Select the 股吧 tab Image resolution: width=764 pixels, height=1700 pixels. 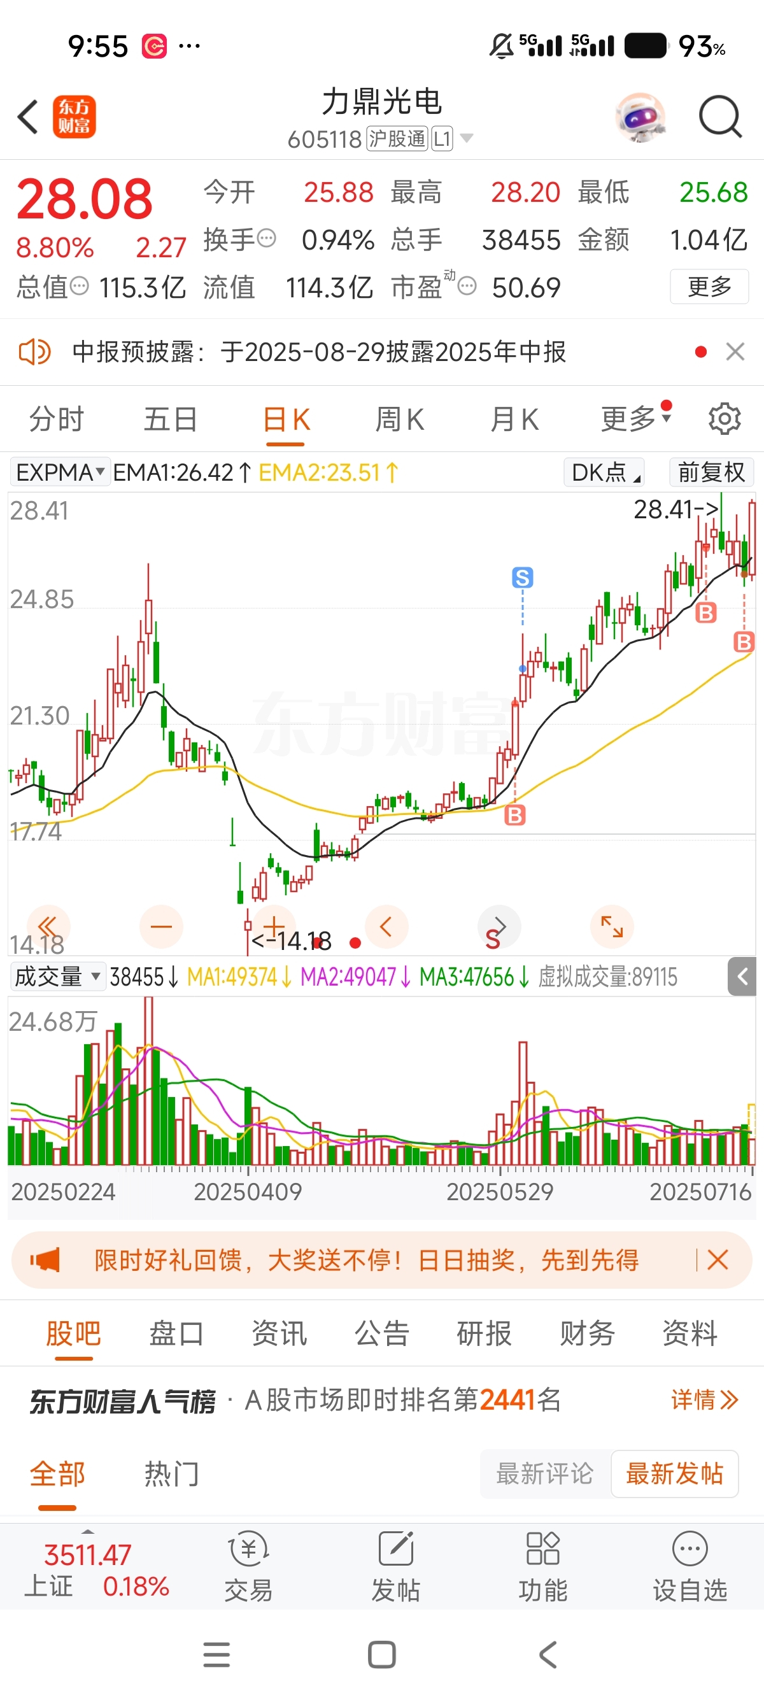pos(73,1334)
